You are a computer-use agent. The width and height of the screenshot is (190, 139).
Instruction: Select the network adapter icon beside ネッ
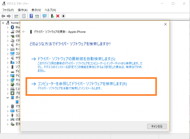tap(12, 80)
